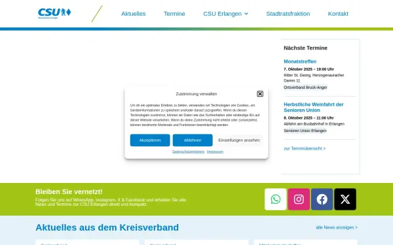The width and height of the screenshot is (393, 245).
Task: Click the CSU Erlangen logo
Action: point(54,14)
